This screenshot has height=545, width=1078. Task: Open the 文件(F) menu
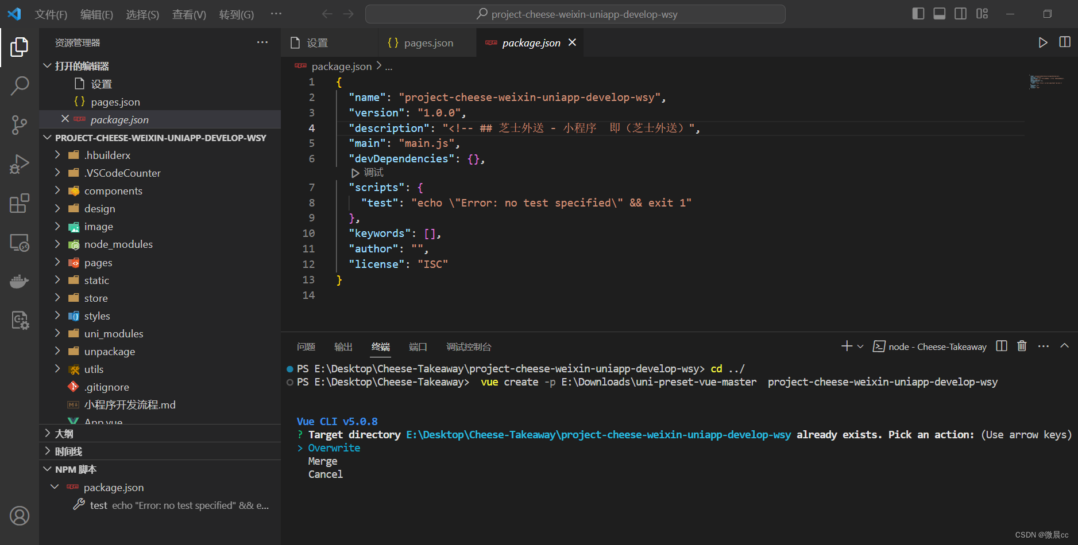coord(51,14)
